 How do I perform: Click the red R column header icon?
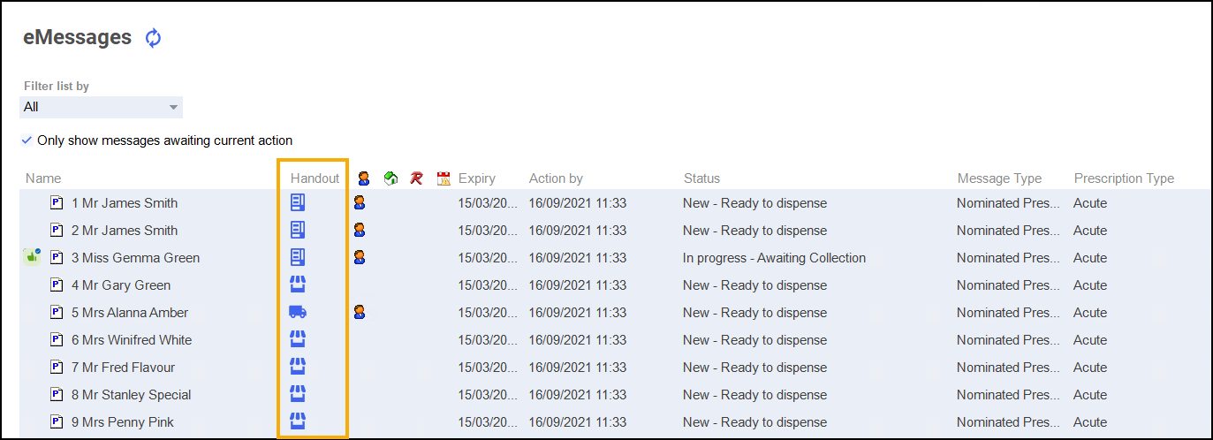[x=416, y=178]
